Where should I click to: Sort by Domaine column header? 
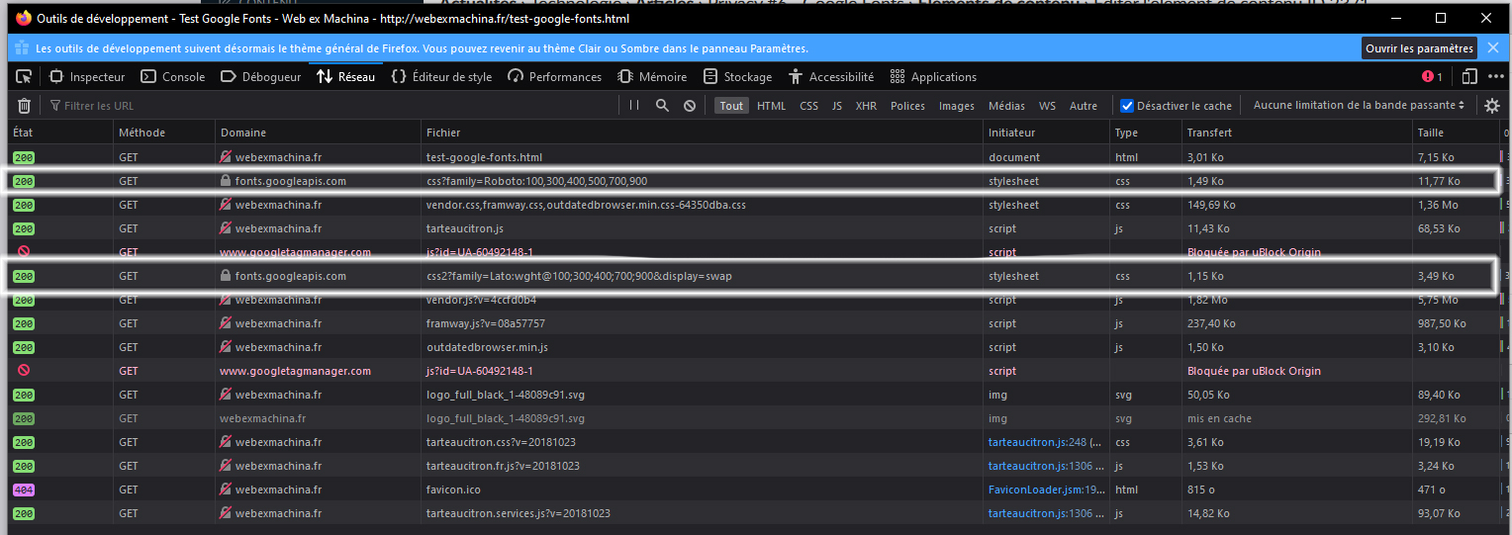pos(318,133)
